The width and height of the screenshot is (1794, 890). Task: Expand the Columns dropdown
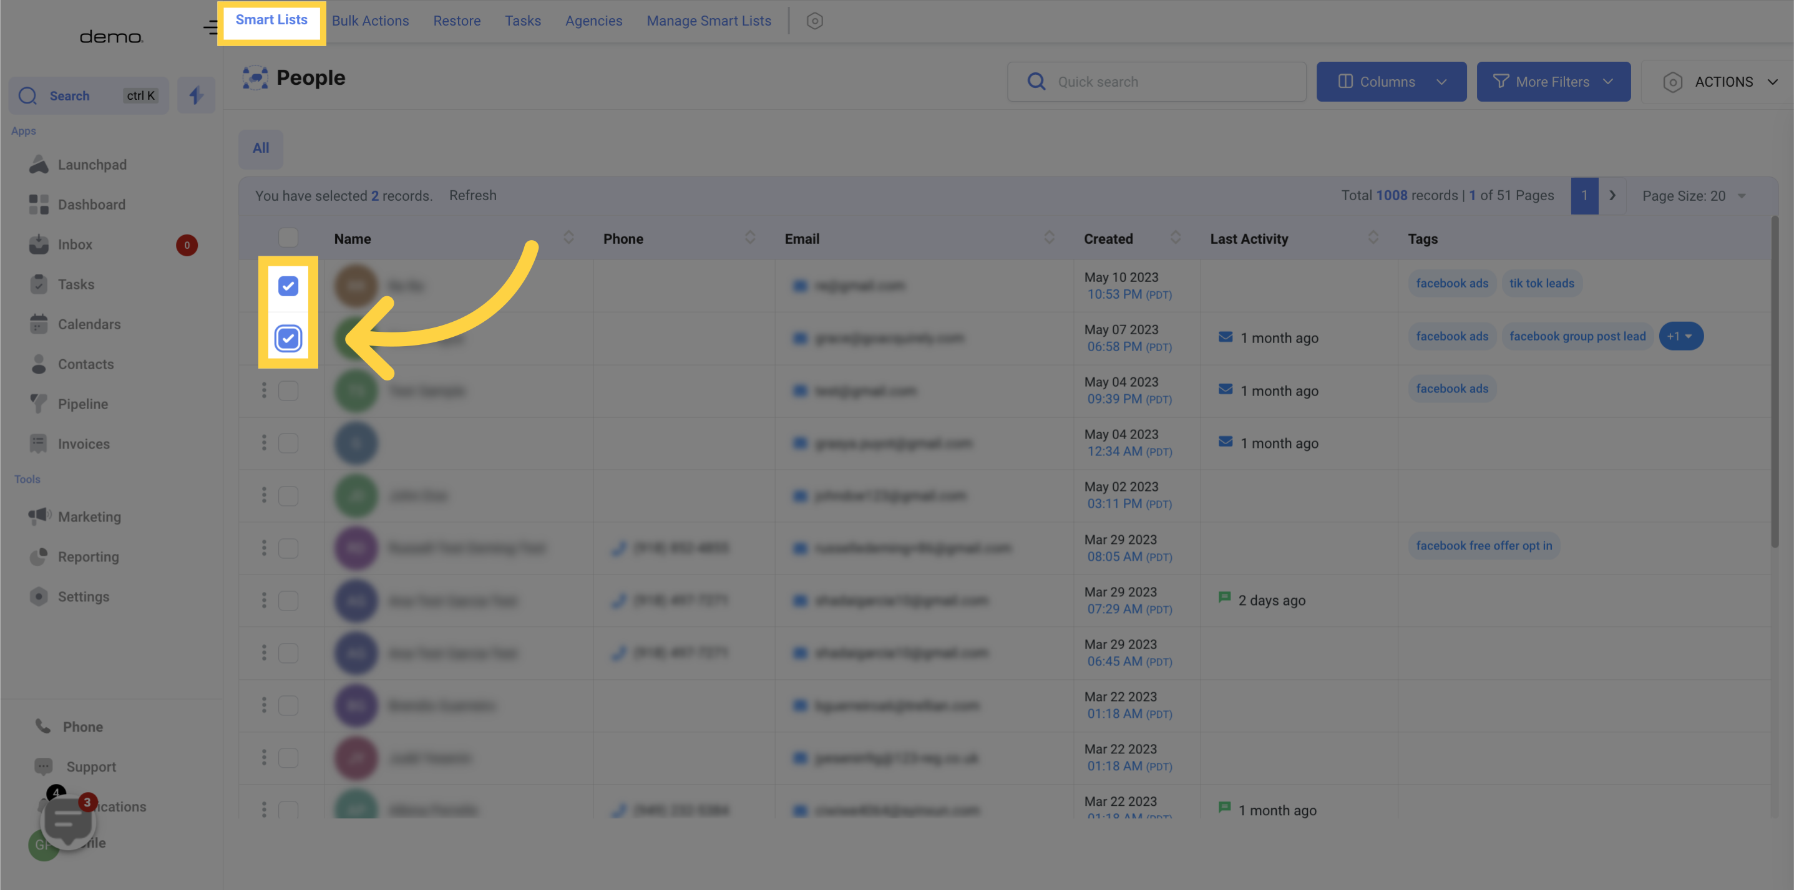1391,82
